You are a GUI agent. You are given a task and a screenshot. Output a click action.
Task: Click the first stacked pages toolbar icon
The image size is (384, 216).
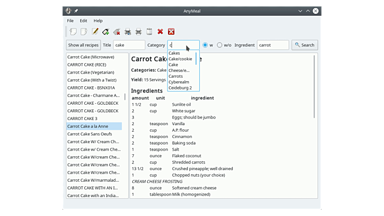(73, 32)
